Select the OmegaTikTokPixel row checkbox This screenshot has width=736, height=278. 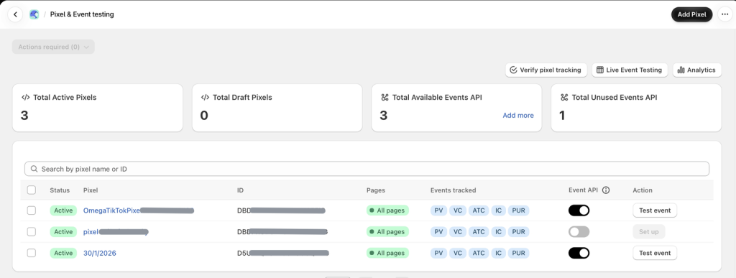[32, 210]
